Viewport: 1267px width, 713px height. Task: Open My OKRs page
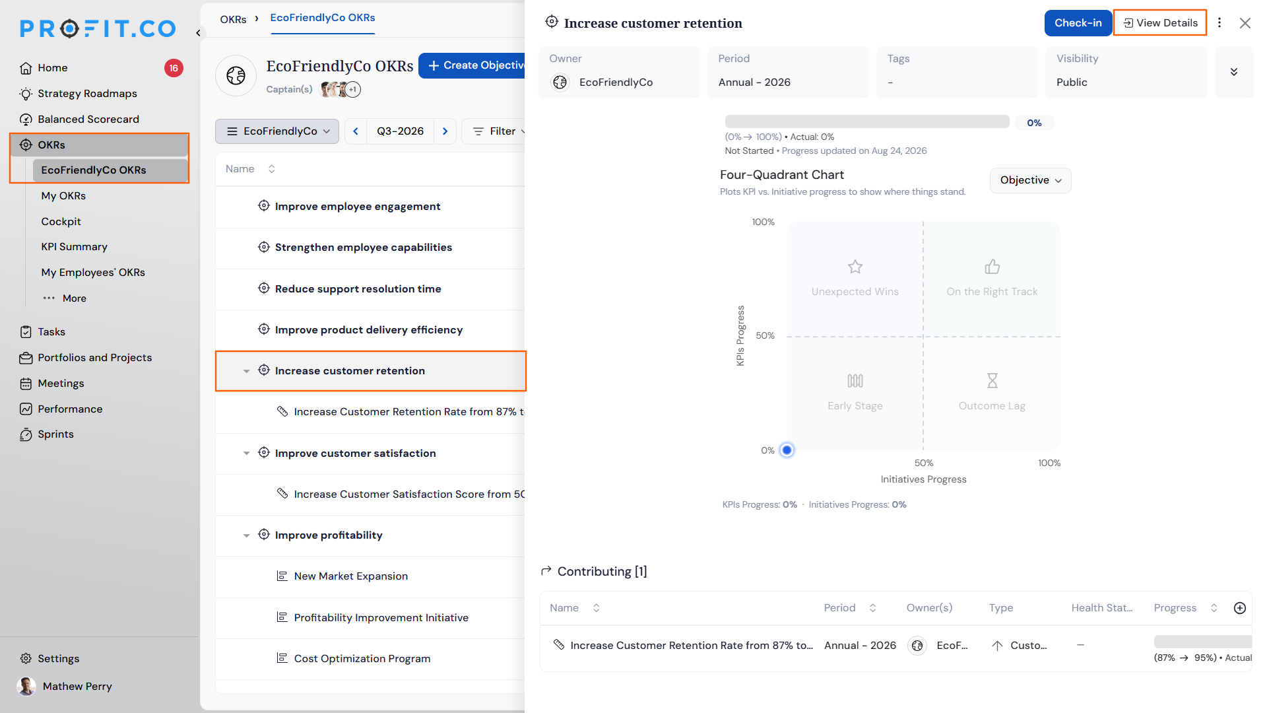click(x=63, y=196)
